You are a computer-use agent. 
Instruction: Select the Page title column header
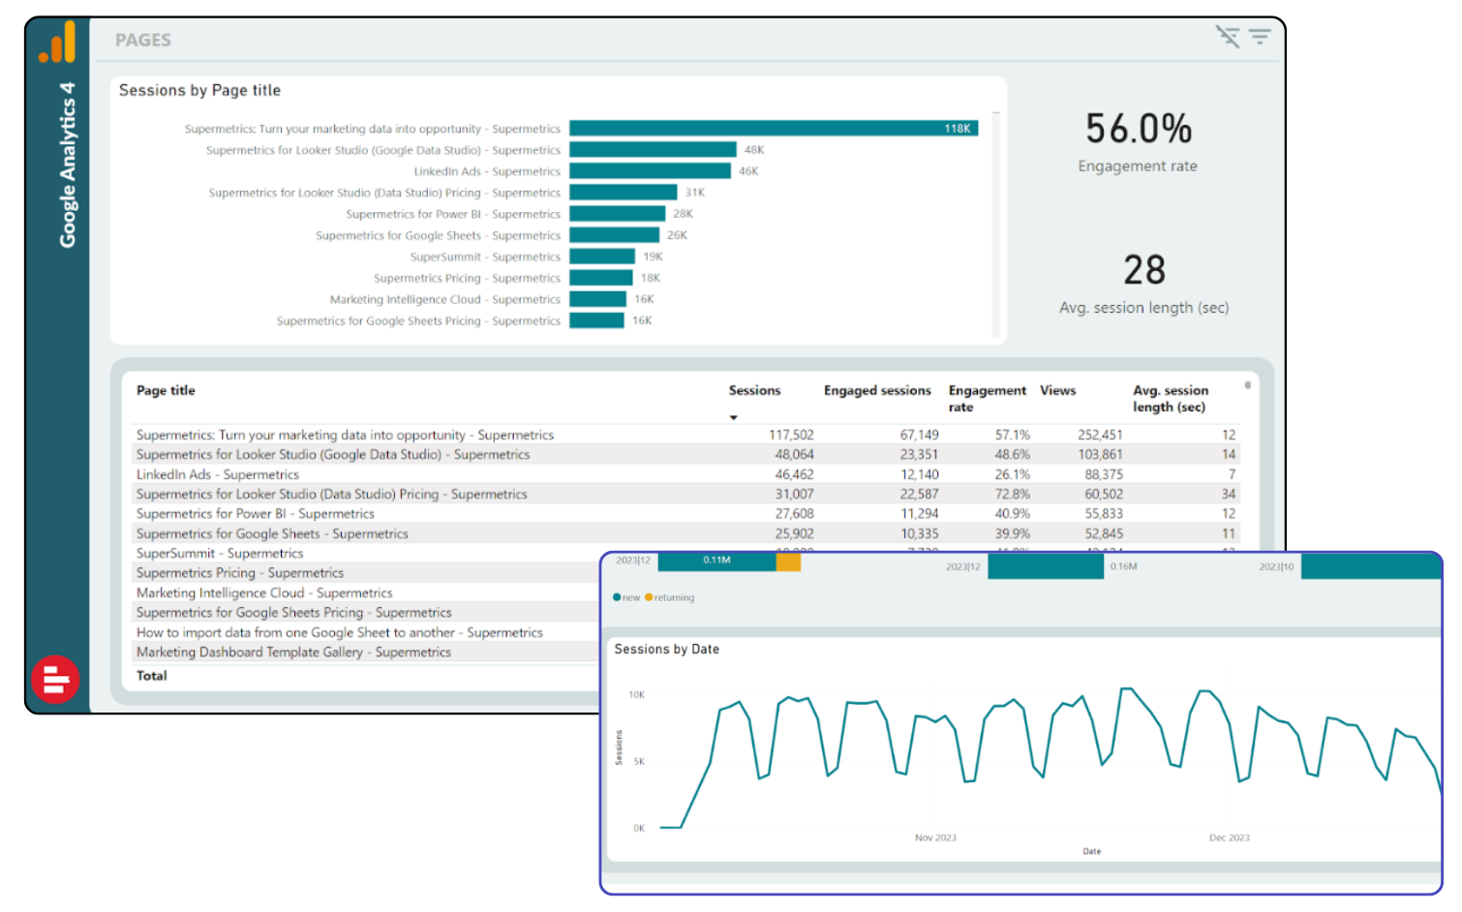pyautogui.click(x=166, y=390)
